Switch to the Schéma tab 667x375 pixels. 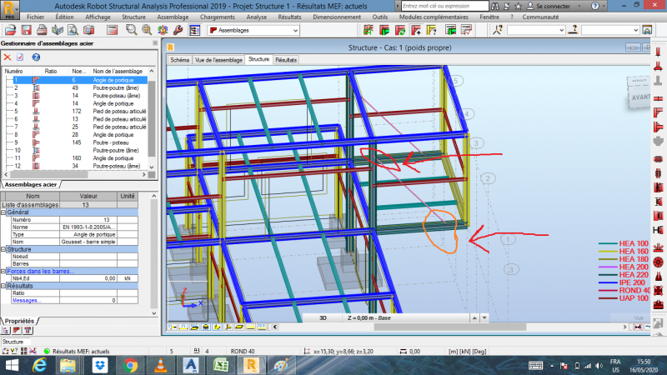pos(179,60)
